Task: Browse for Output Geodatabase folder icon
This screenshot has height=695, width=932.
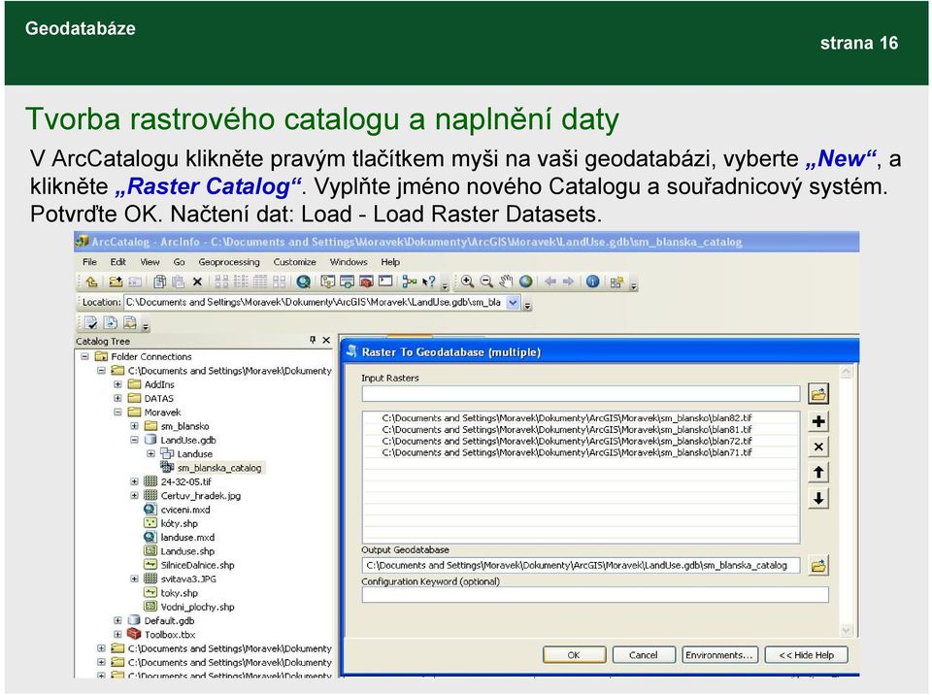Action: (818, 566)
